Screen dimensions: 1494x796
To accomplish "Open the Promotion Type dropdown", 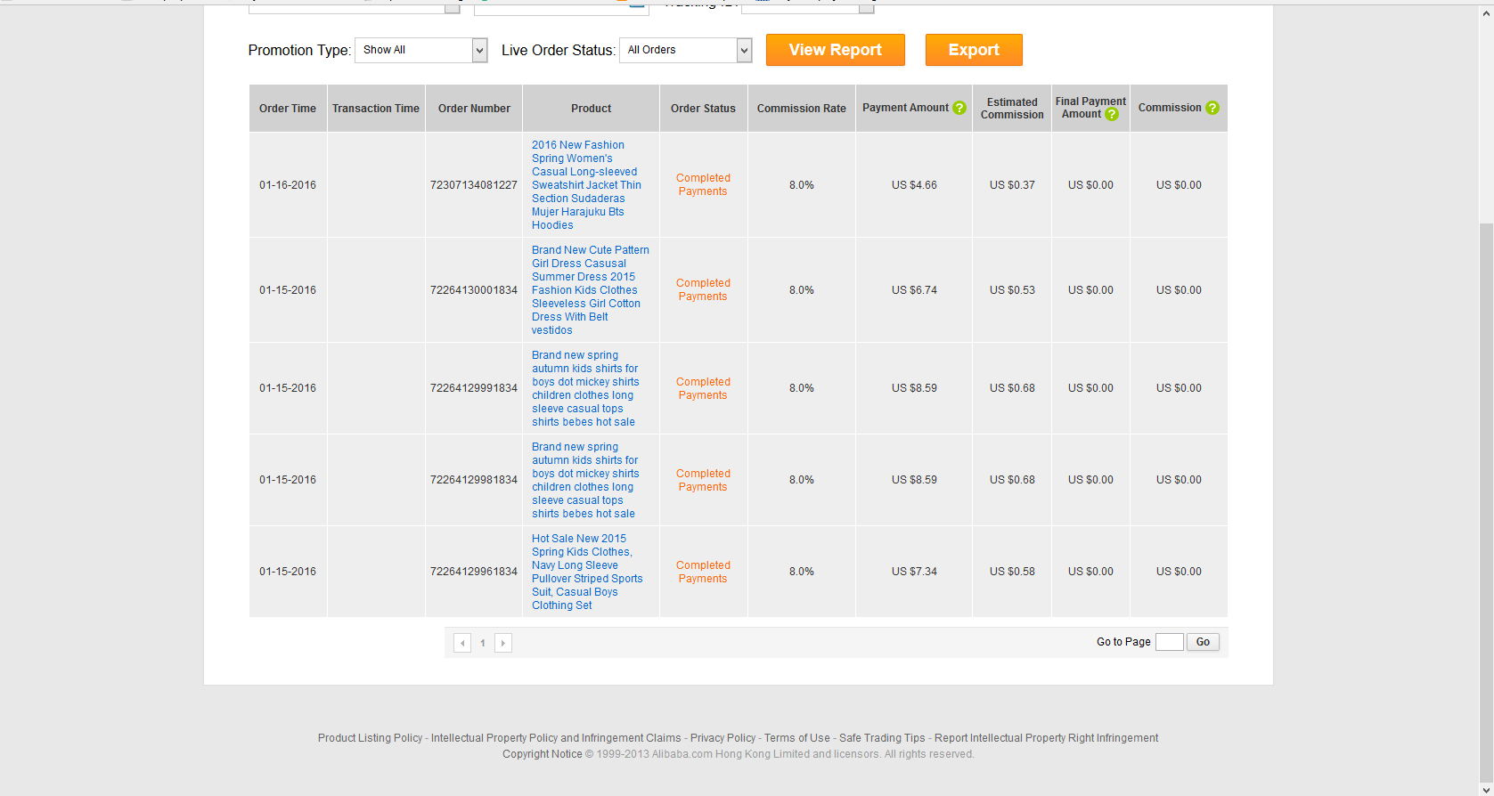I will point(421,51).
